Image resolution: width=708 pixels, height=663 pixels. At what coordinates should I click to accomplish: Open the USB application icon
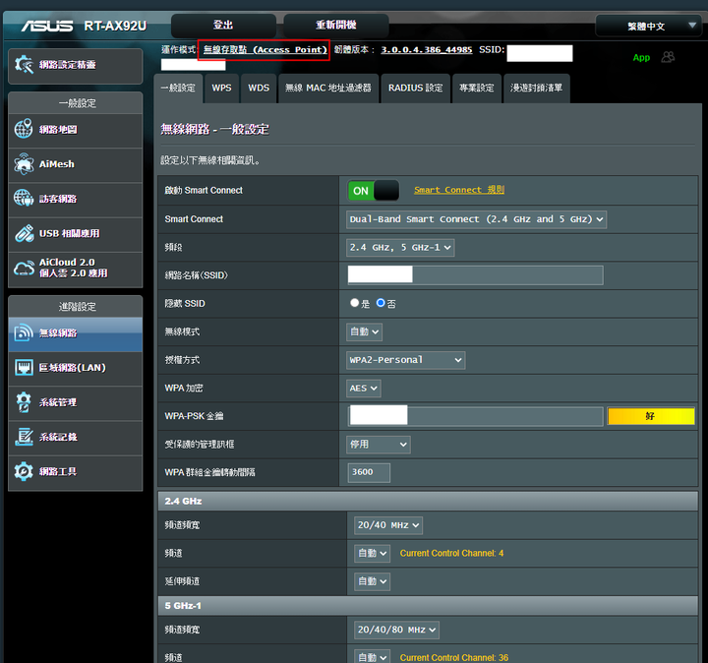pyautogui.click(x=24, y=233)
